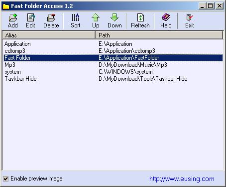Click path C:\WINDOWS\system
Screen dimensions: 226x187
(x=125, y=72)
